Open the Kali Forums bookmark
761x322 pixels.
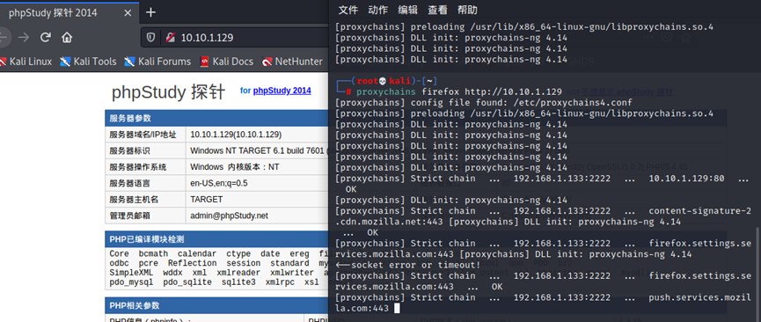point(157,62)
